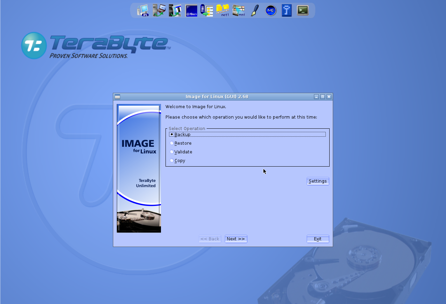Minimize the Image for Linux window
This screenshot has width=446, height=304.
point(316,97)
